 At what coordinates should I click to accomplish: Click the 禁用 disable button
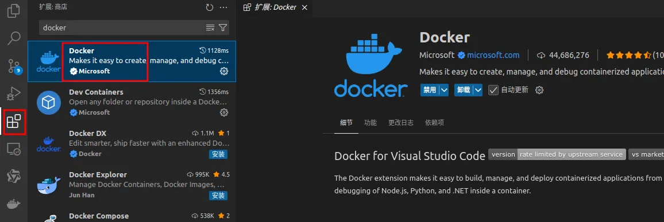tap(430, 89)
